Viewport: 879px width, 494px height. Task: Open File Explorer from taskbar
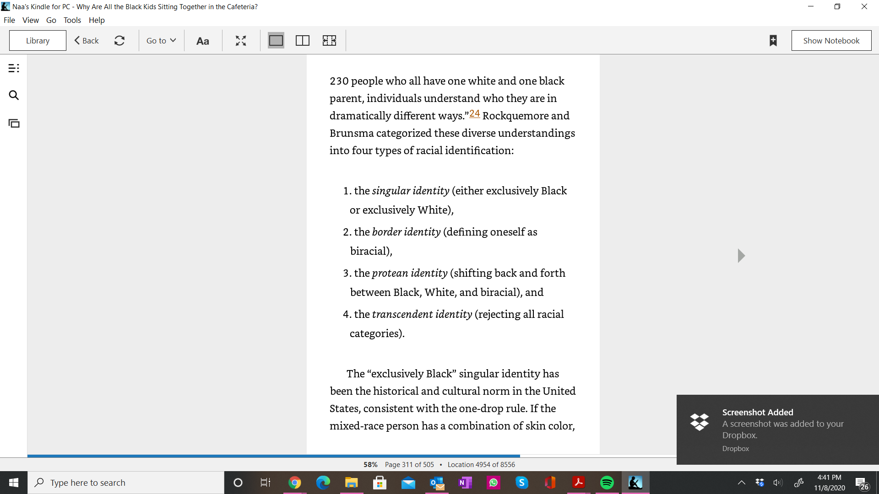coord(351,483)
